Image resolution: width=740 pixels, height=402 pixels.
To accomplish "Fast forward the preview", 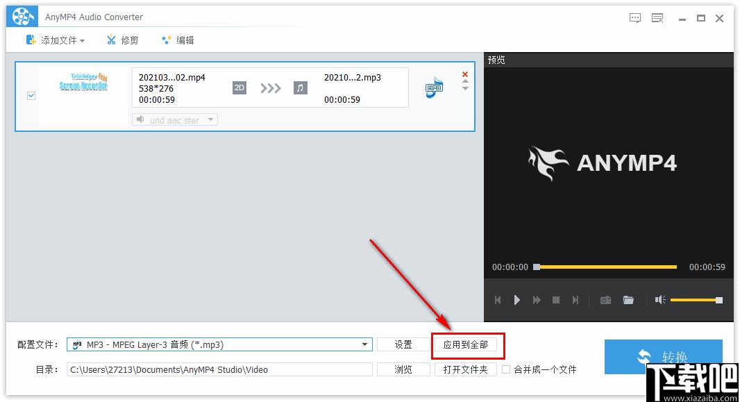I will pyautogui.click(x=537, y=300).
